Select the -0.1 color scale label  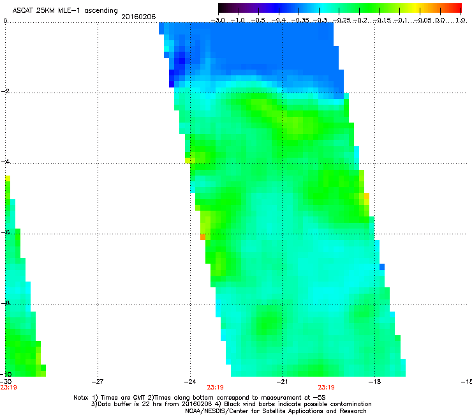pyautogui.click(x=401, y=20)
